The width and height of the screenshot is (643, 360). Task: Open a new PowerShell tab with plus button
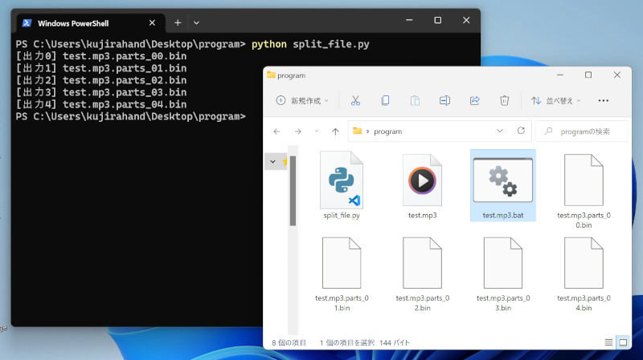[x=178, y=22]
